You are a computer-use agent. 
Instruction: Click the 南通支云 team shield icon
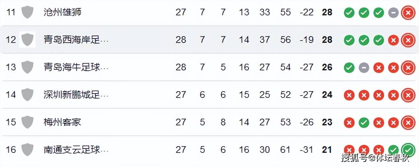pos(27,150)
